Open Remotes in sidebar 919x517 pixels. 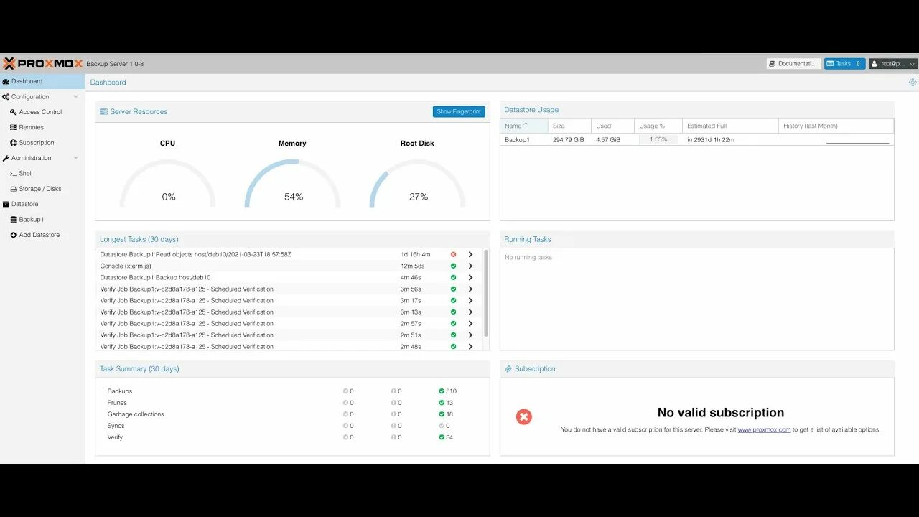42,127
